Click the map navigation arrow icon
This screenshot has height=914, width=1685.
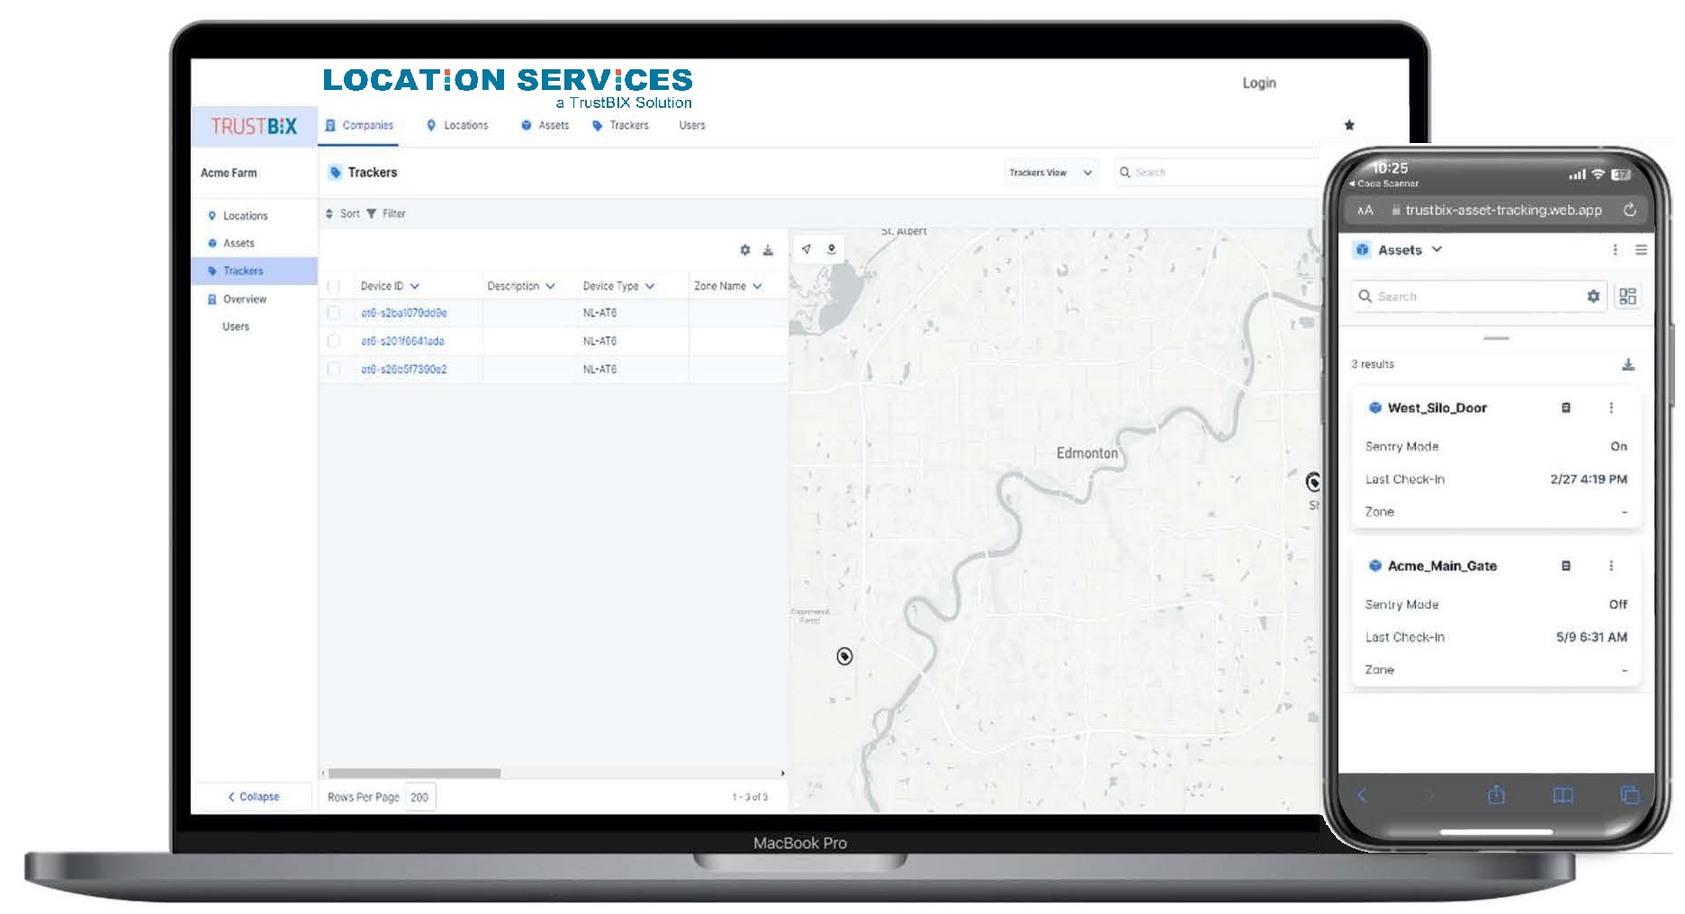[806, 249]
